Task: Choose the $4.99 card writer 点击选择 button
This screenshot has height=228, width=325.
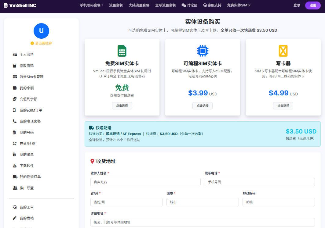Action: [x=283, y=106]
